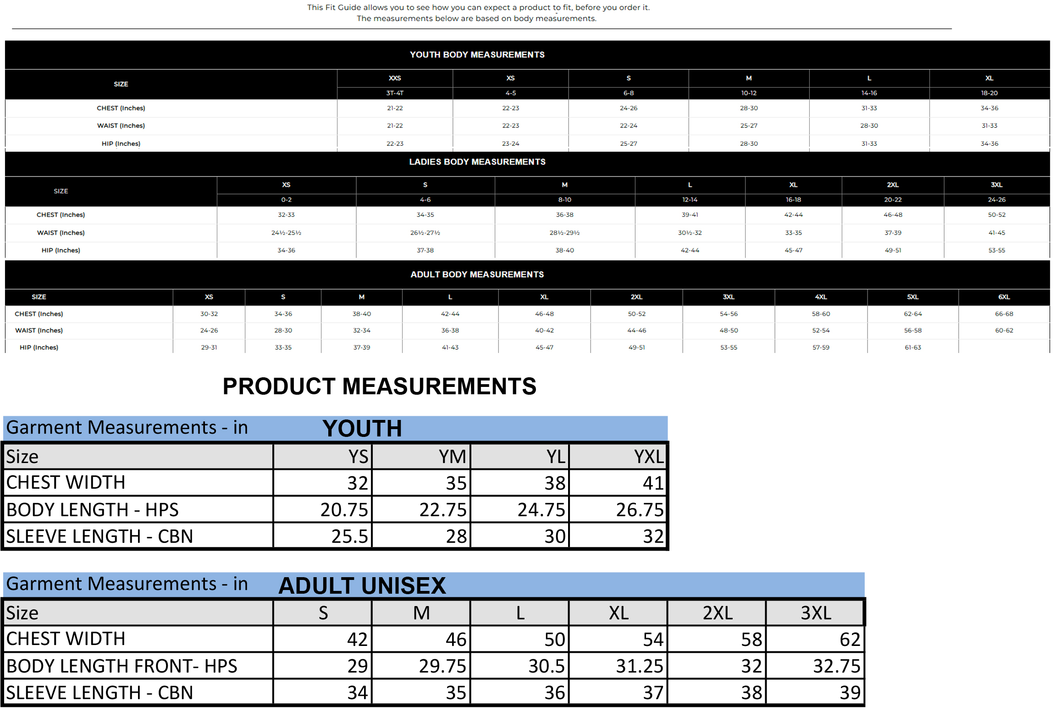Screen dimensions: 1055x717
Task: Click adult unisex sleeve length value '39'
Action: pyautogui.click(x=850, y=693)
